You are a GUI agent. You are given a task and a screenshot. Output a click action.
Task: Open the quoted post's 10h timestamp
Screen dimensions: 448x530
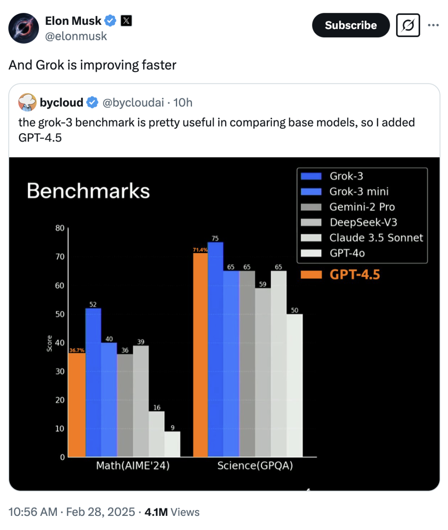tap(183, 102)
